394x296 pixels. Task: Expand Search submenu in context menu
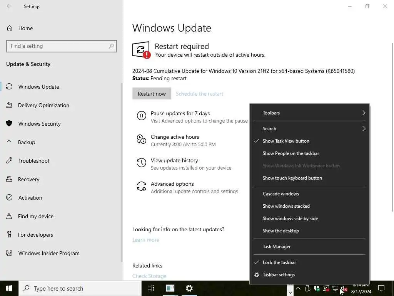(x=310, y=129)
